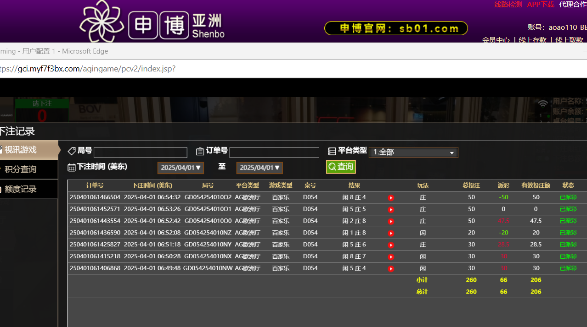Play video replay for order 250401061466504
Image resolution: width=587 pixels, height=327 pixels.
coord(391,198)
